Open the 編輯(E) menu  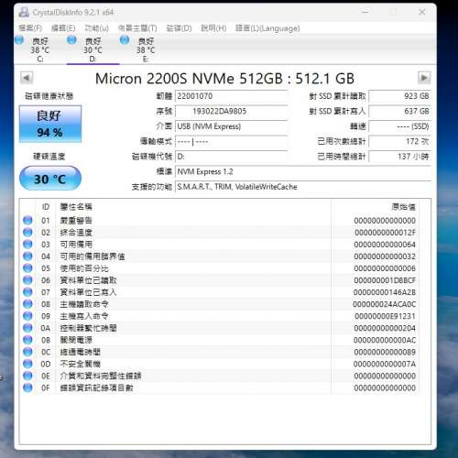click(63, 28)
